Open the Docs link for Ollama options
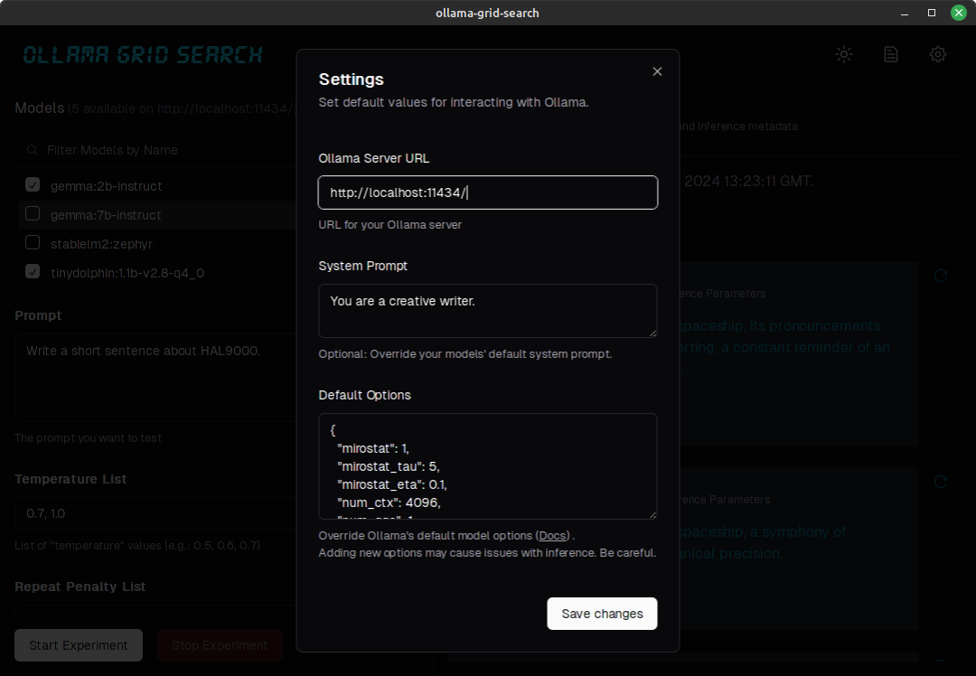The width and height of the screenshot is (976, 676). [x=553, y=535]
